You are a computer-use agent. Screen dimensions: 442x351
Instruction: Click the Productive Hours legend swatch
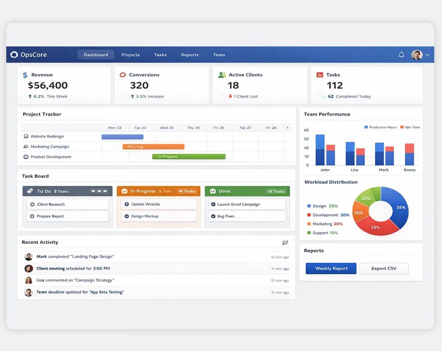point(366,127)
